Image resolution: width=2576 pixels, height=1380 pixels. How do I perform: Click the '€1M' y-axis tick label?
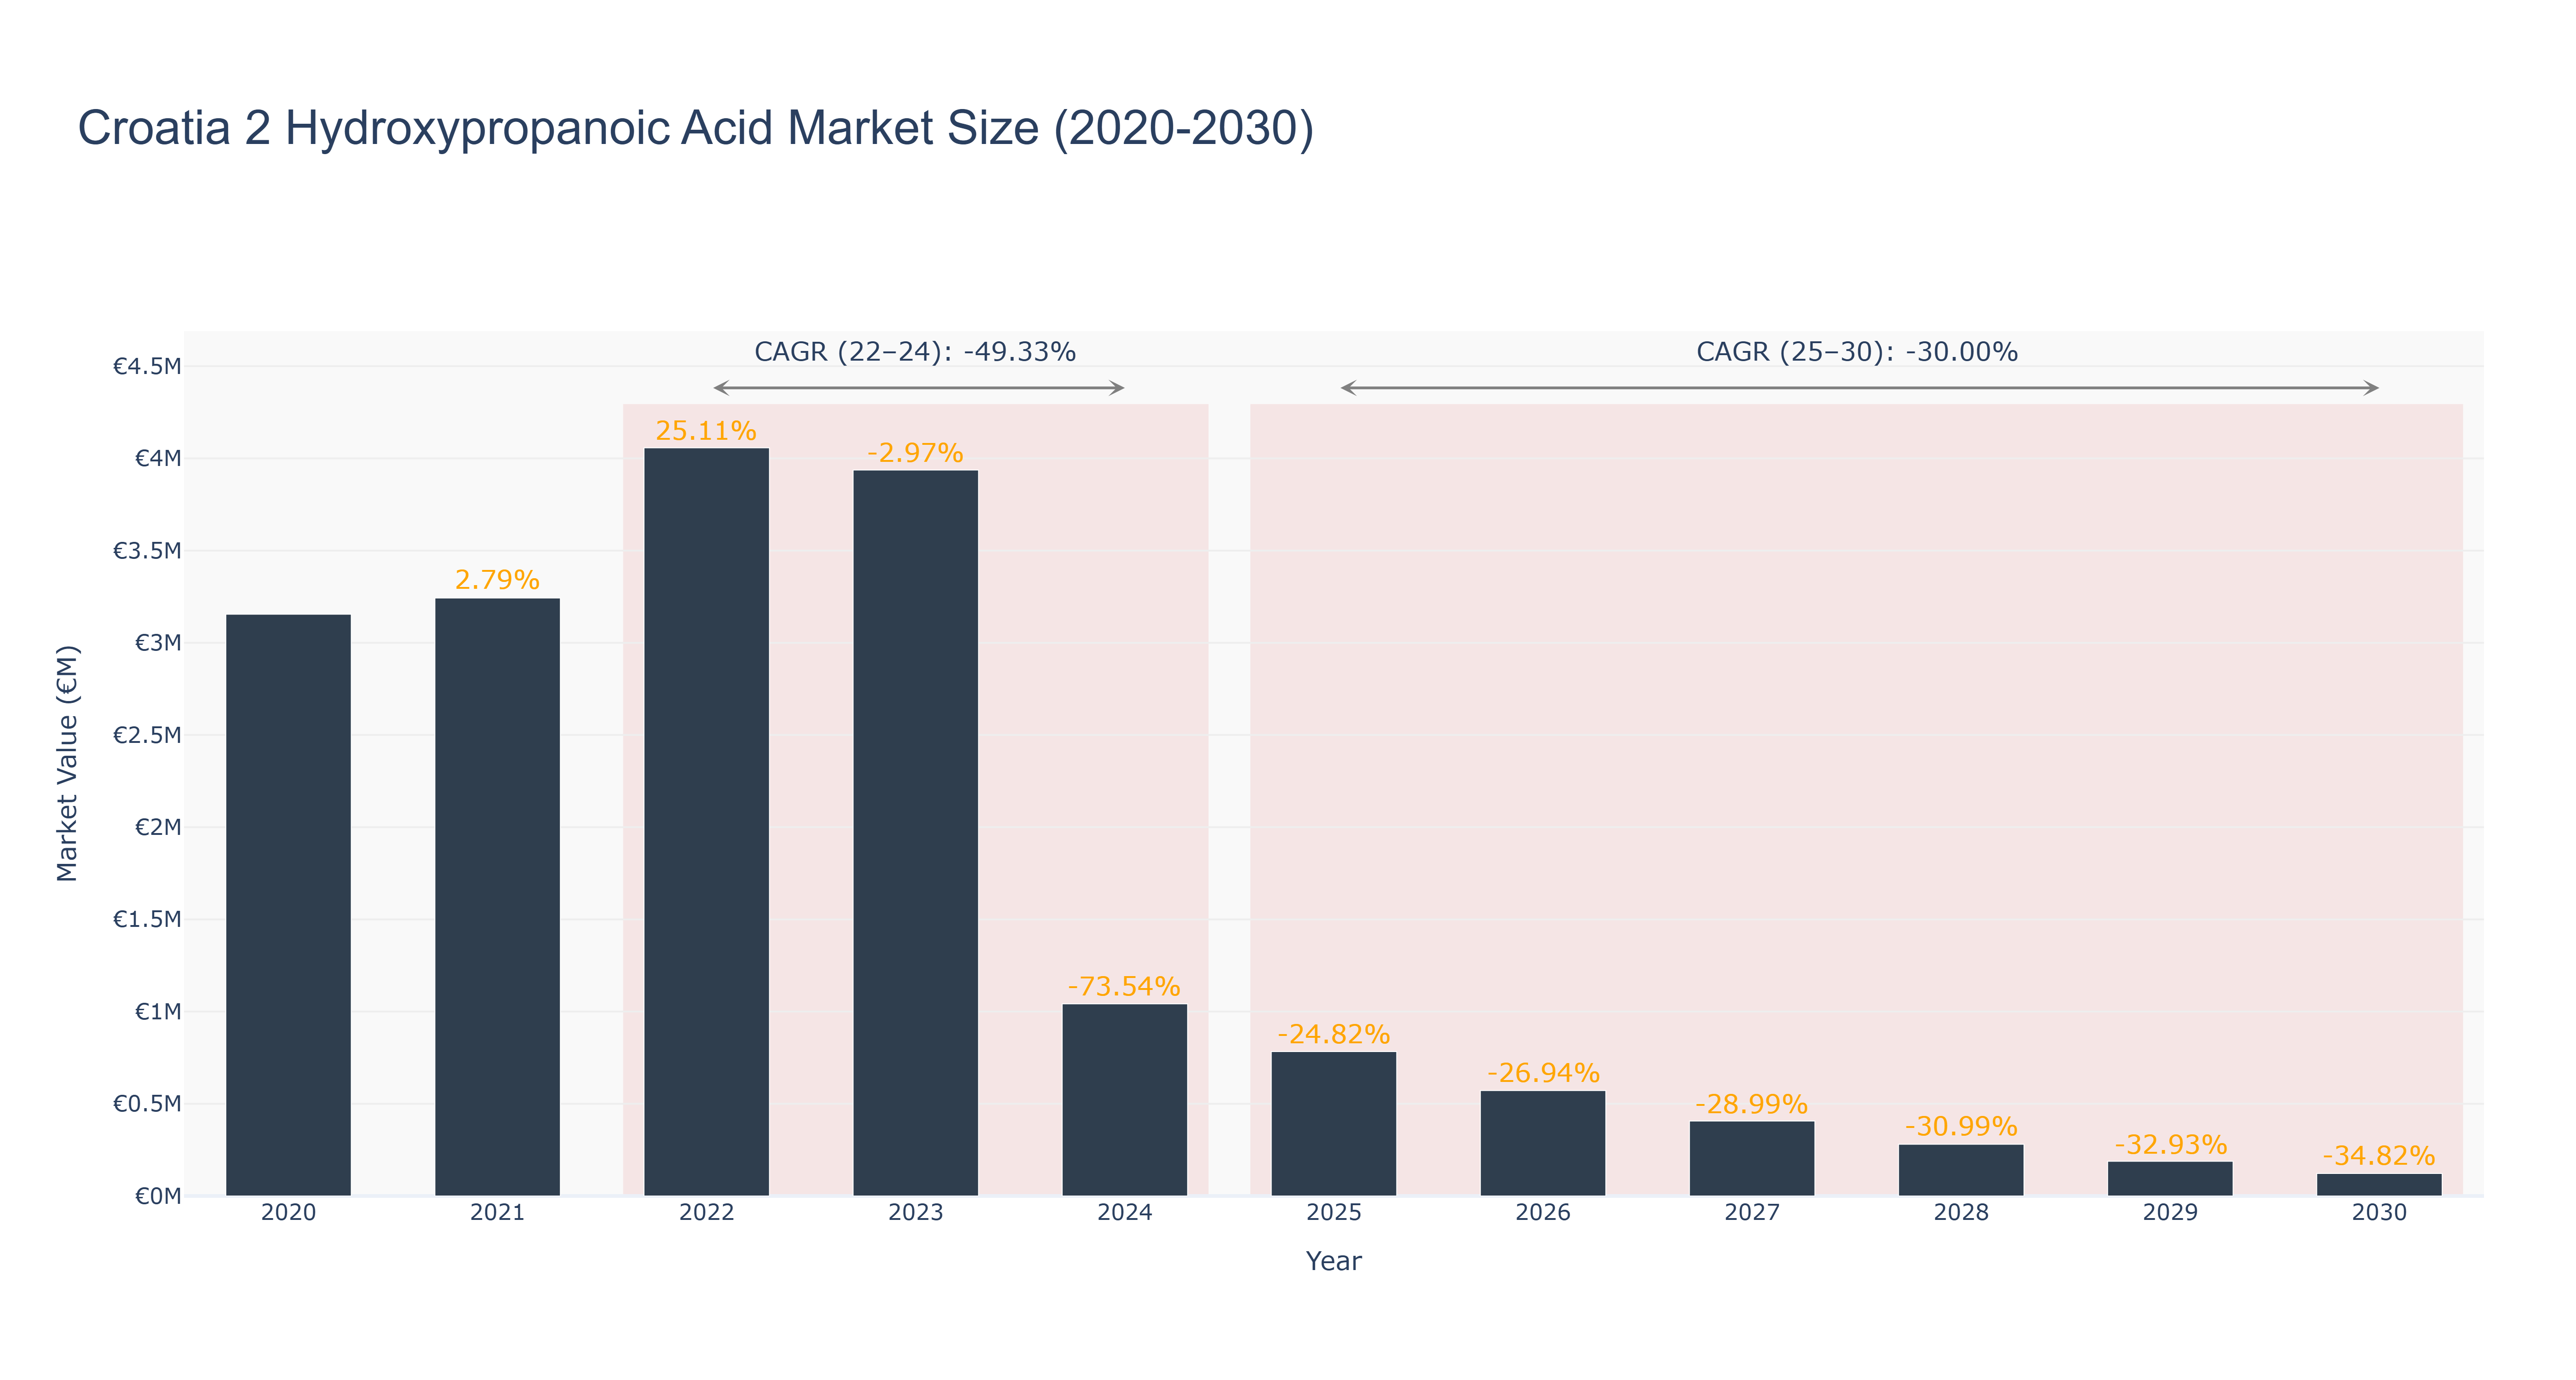pyautogui.click(x=158, y=1011)
